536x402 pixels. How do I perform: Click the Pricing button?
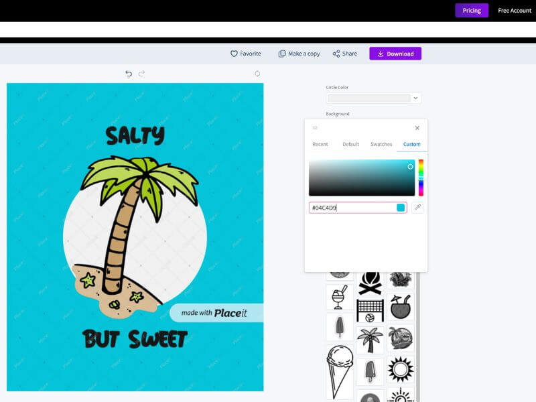(472, 11)
